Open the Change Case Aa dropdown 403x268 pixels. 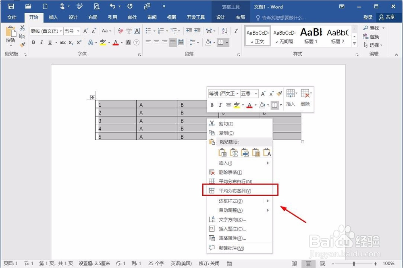(x=106, y=31)
